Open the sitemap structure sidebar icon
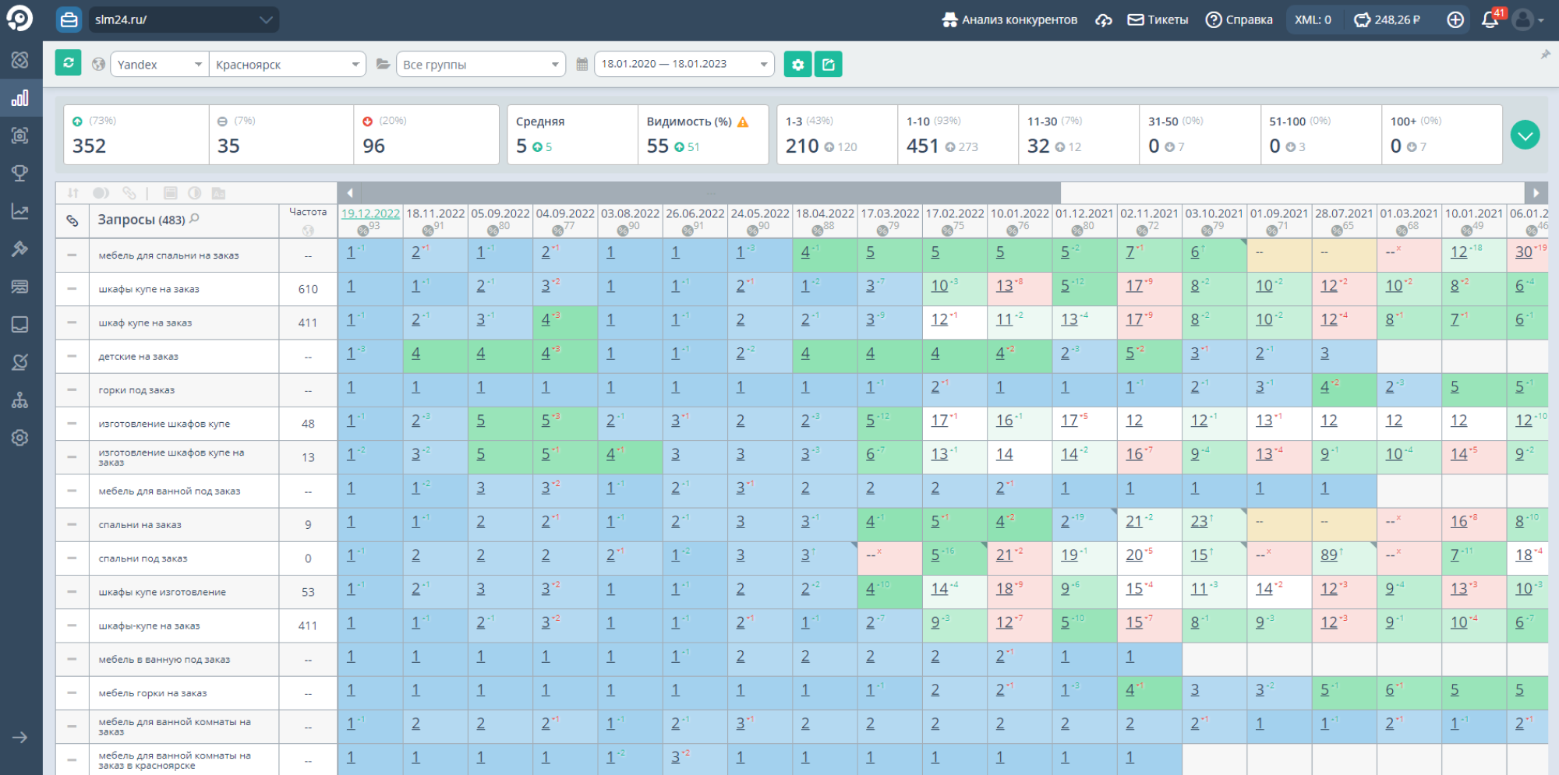Image resolution: width=1559 pixels, height=775 pixels. [20, 400]
